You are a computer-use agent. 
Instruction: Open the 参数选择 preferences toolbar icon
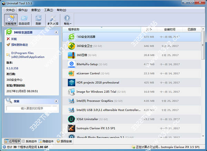click(x=53, y=20)
